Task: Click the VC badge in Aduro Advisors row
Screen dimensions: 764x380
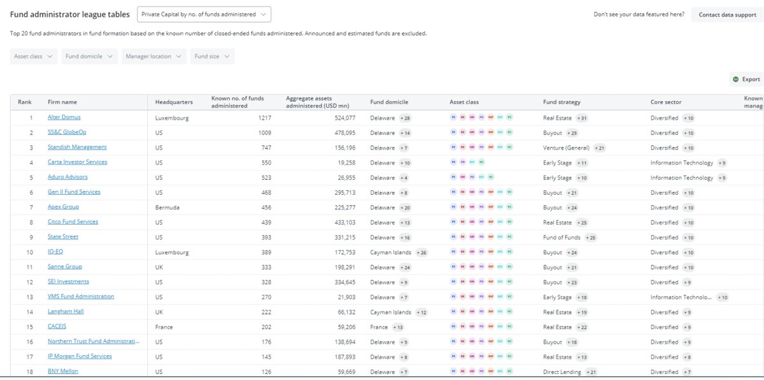Action: point(491,177)
